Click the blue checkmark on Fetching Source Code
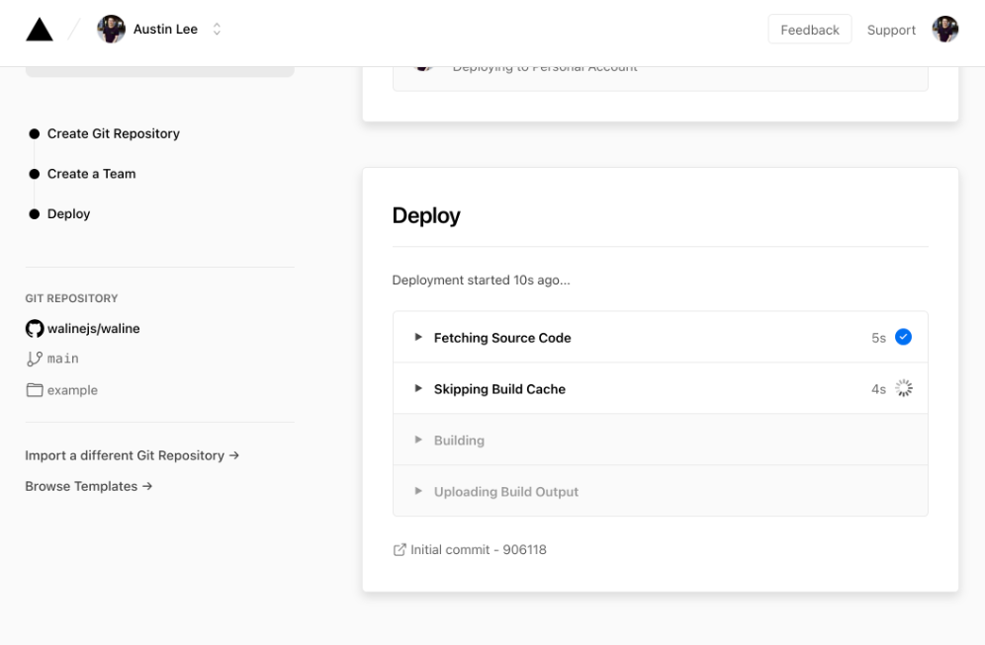Viewport: 985px width, 645px height. point(902,338)
